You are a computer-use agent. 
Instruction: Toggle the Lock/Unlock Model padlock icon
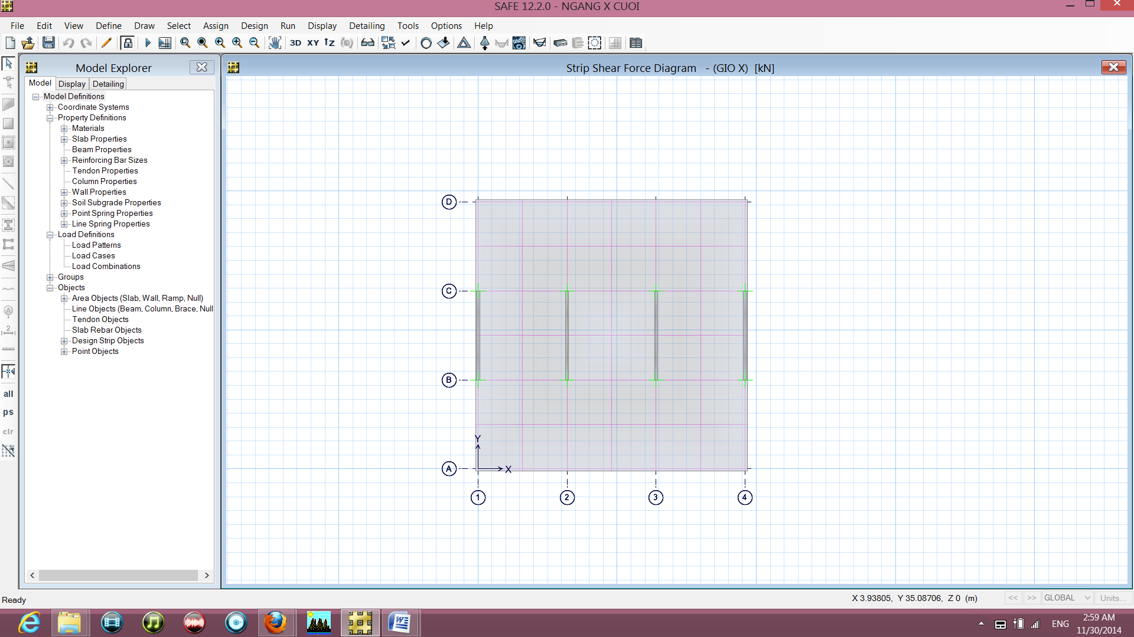127,42
